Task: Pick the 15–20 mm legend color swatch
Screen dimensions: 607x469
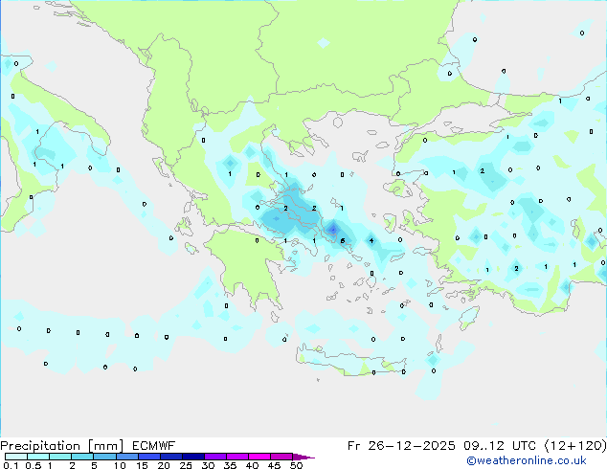Action: [148, 457]
